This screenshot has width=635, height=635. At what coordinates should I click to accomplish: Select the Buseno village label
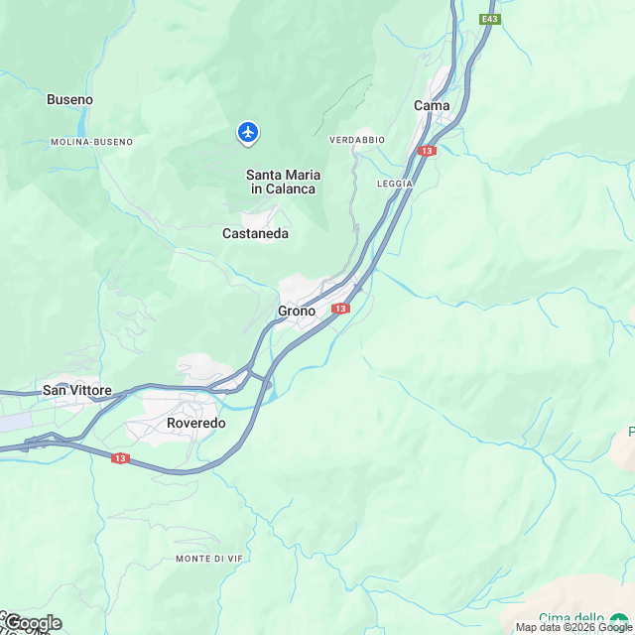pos(69,99)
